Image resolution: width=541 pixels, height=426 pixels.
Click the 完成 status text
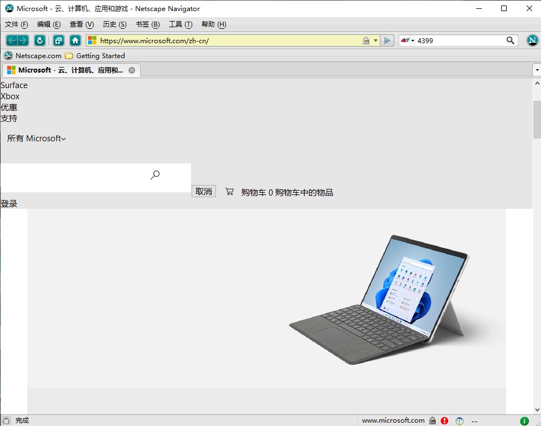[x=22, y=420]
